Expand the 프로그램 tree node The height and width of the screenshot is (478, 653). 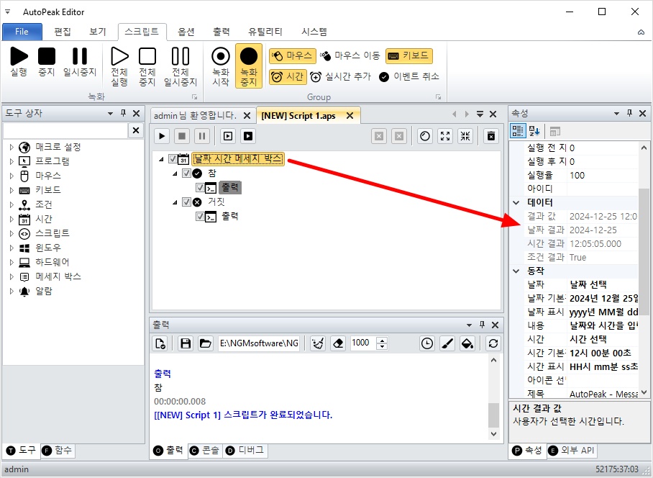tap(12, 161)
